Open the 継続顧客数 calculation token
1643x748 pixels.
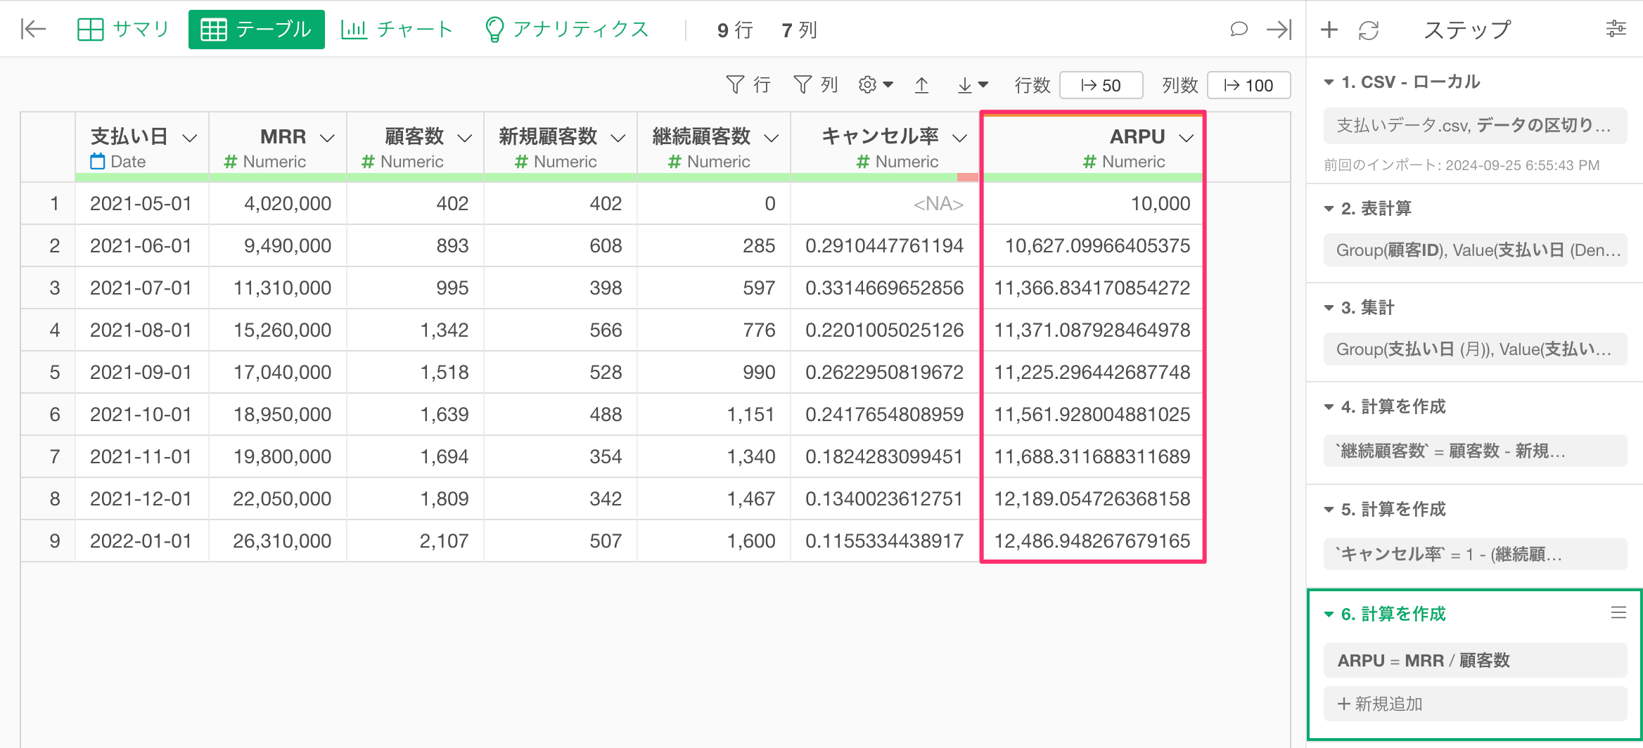[x=1475, y=451]
